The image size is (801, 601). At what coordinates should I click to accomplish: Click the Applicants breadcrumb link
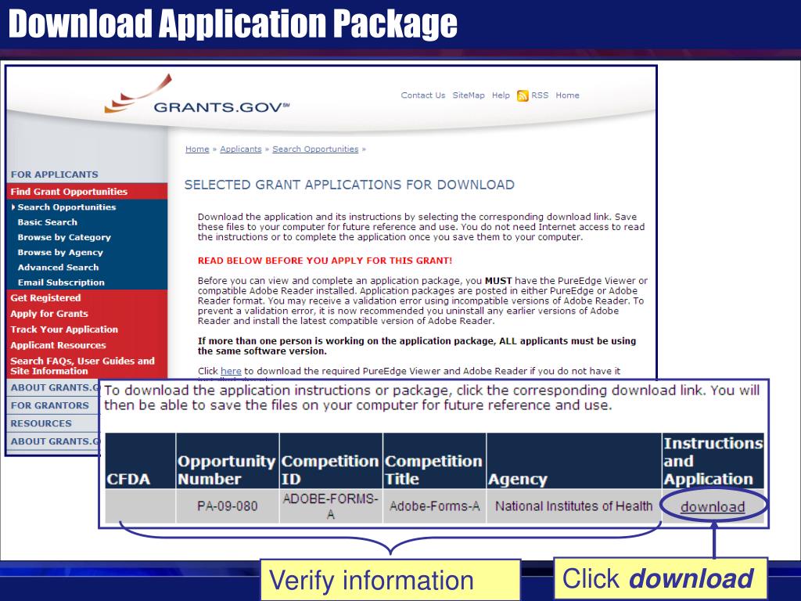(x=241, y=149)
